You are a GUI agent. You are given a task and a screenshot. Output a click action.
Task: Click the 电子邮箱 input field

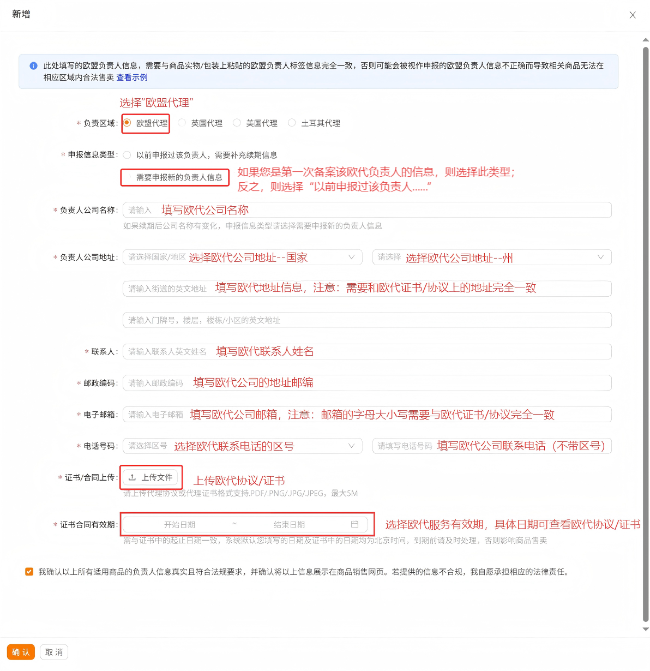point(367,415)
